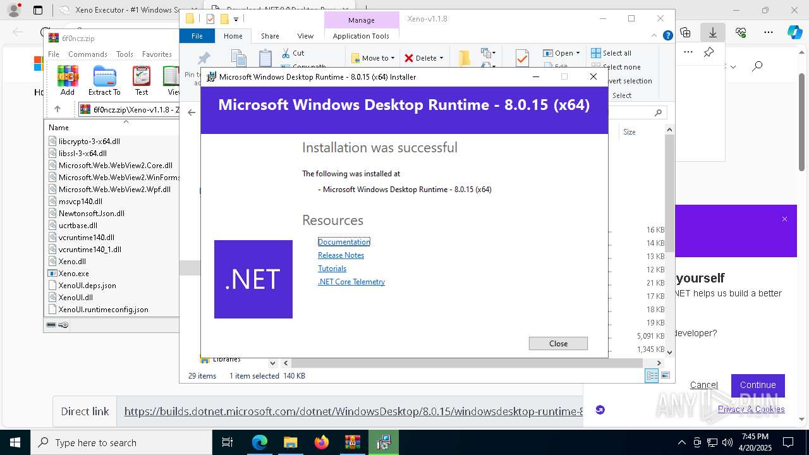Switch Explorer to Details view icon
The width and height of the screenshot is (809, 455).
652,375
